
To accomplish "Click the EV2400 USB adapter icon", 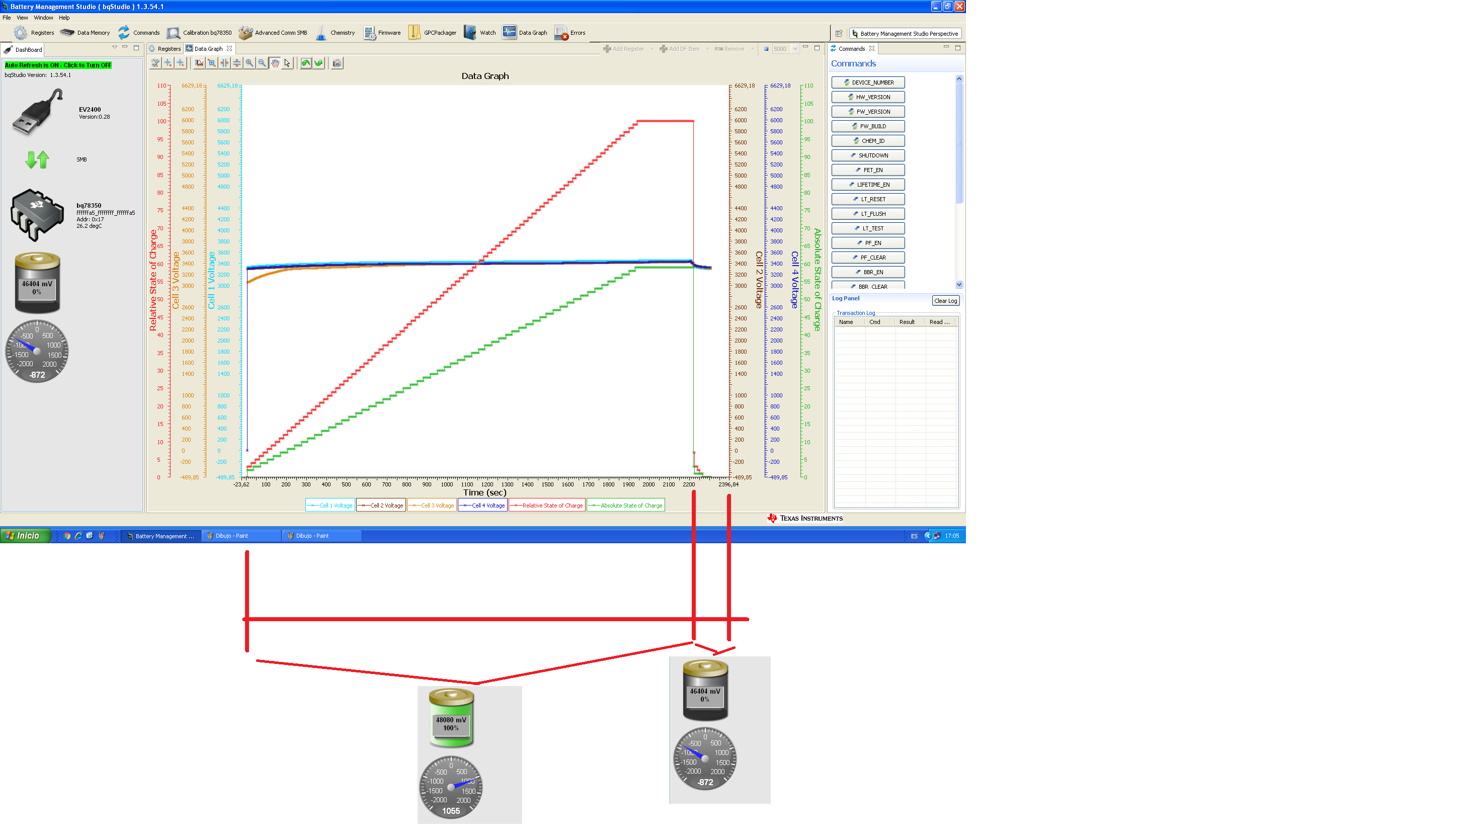I will pos(38,112).
